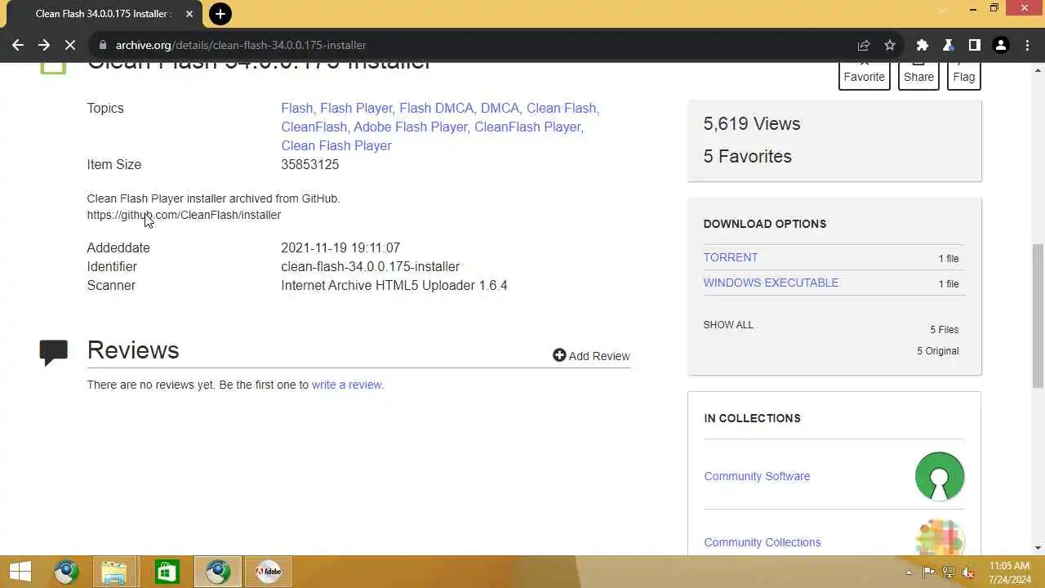Screen dimensions: 1045x588
Task: Click the Reviews speech bubble icon
Action: [54, 352]
